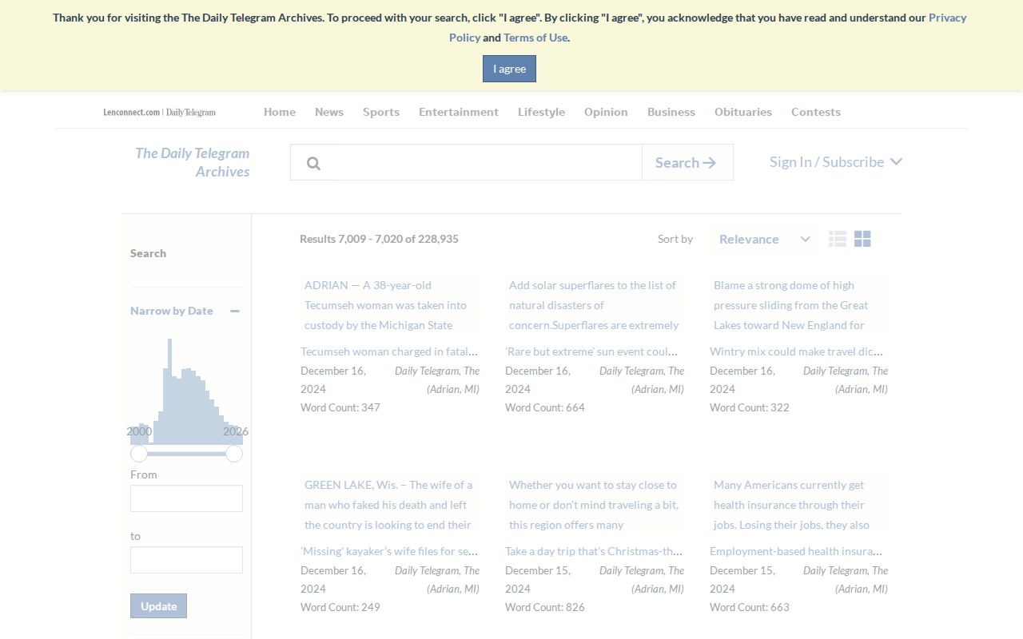
Task: Open the 'Missing' kayaker's wife article
Action: (390, 551)
